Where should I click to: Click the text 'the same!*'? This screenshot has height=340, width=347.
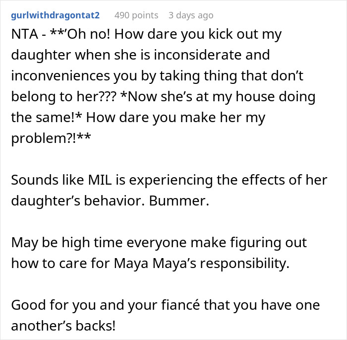[x=47, y=117]
